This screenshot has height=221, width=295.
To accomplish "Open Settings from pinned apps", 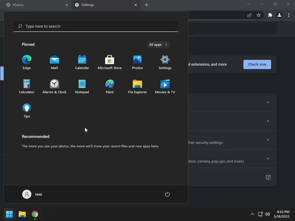I will (165, 62).
